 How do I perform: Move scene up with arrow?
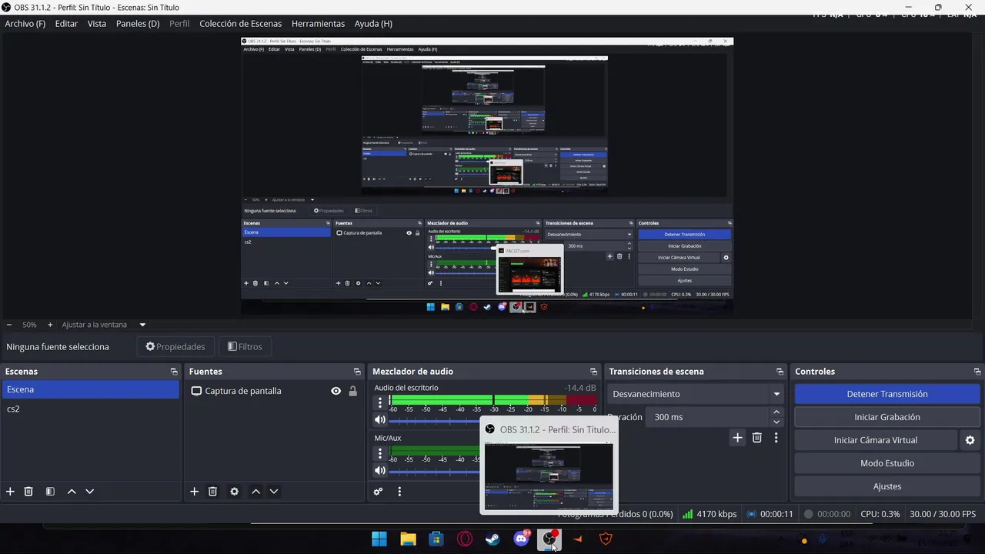pos(72,492)
